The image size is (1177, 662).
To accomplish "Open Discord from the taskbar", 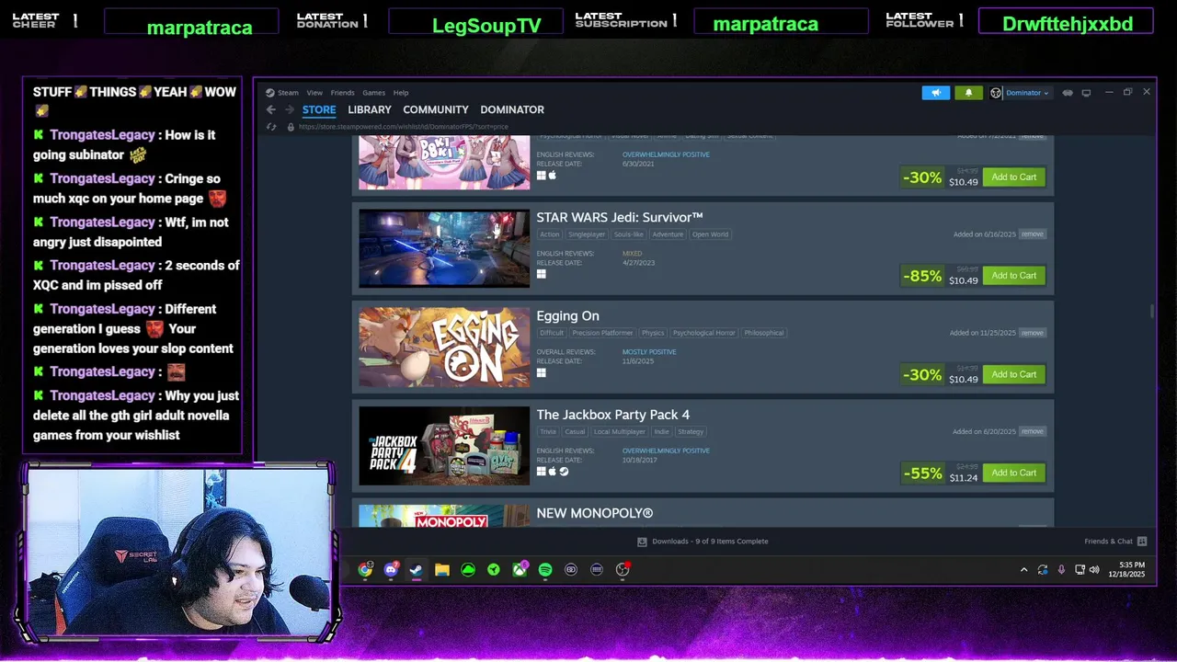I will point(391,570).
